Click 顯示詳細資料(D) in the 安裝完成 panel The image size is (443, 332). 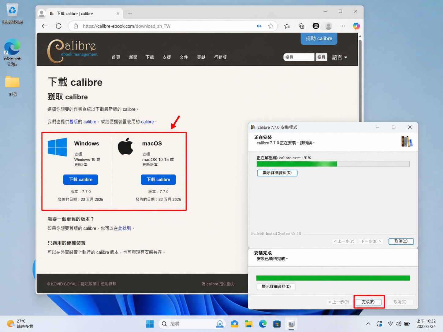pyautogui.click(x=276, y=286)
